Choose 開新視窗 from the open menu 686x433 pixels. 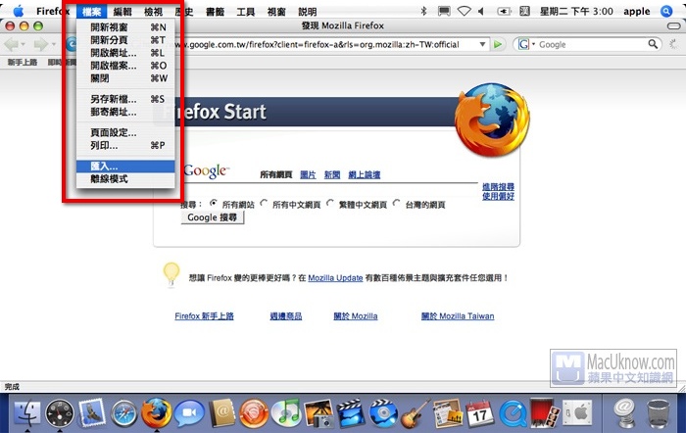click(x=125, y=27)
